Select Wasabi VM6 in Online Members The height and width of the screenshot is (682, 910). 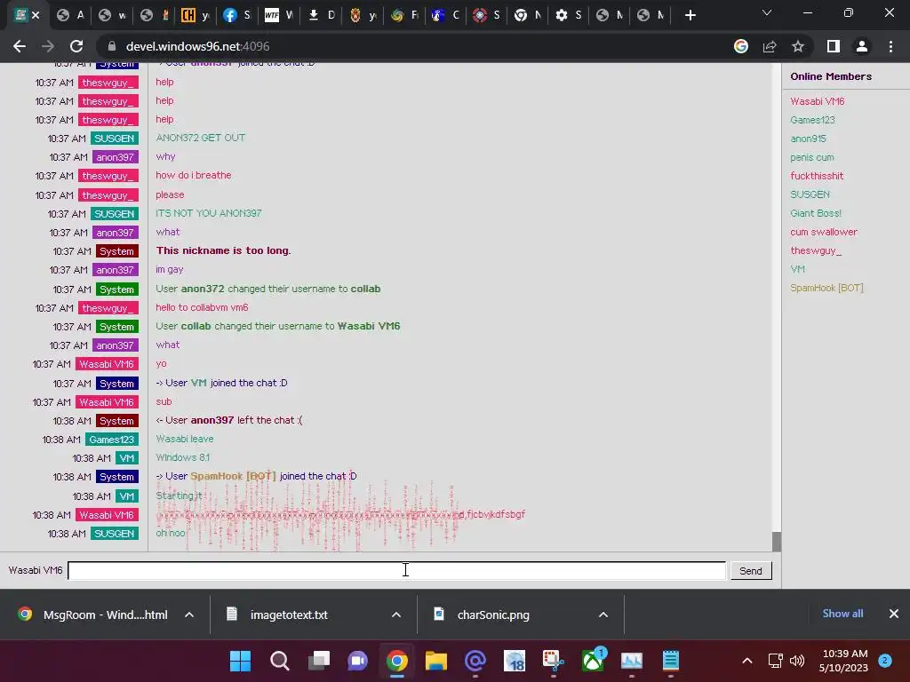(x=818, y=101)
